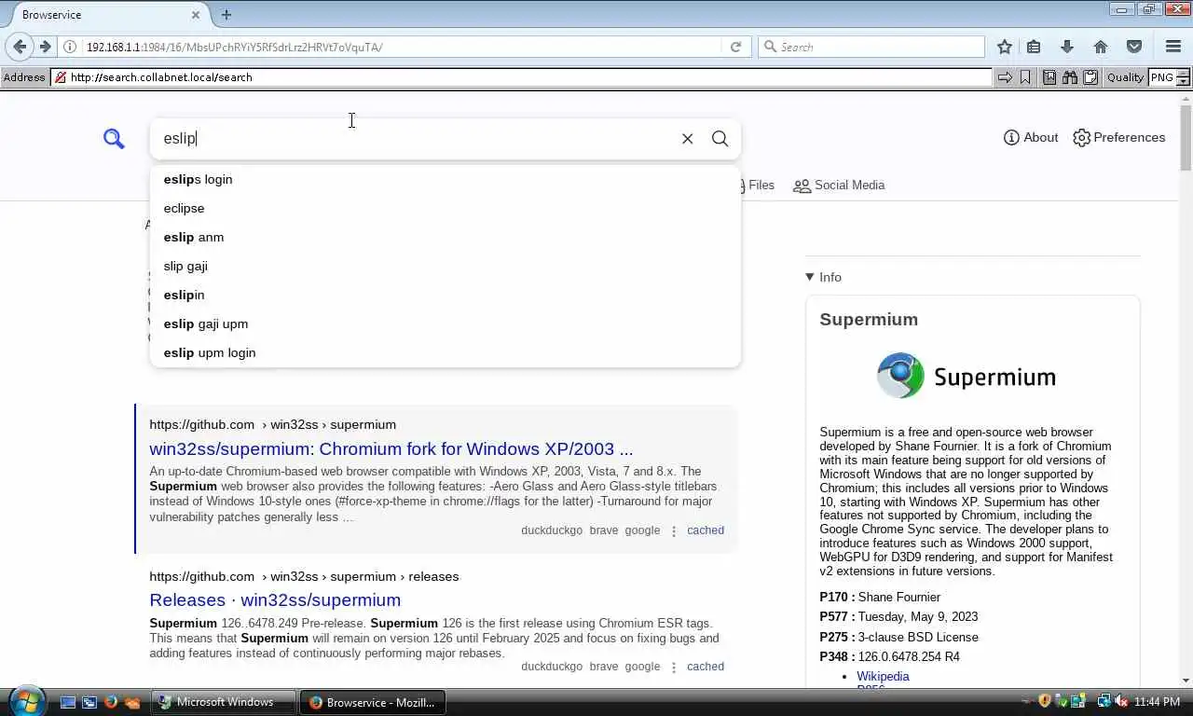The height and width of the screenshot is (716, 1193).
Task: Open 'Releases · win32ss/supermium' result
Action: point(275,599)
